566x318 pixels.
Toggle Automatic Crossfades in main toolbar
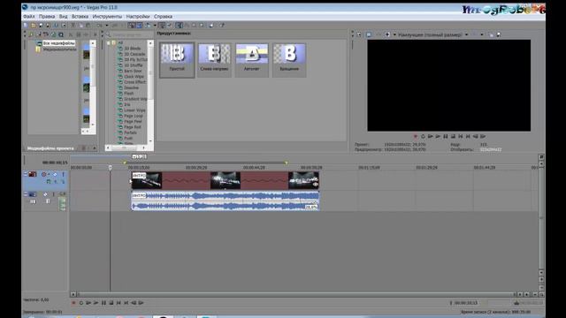tap(140, 26)
